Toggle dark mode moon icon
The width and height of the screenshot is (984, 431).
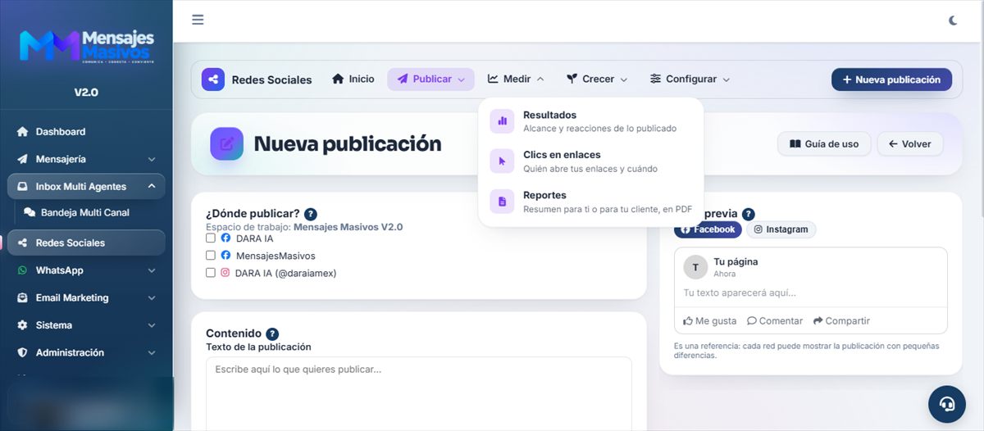pyautogui.click(x=953, y=20)
